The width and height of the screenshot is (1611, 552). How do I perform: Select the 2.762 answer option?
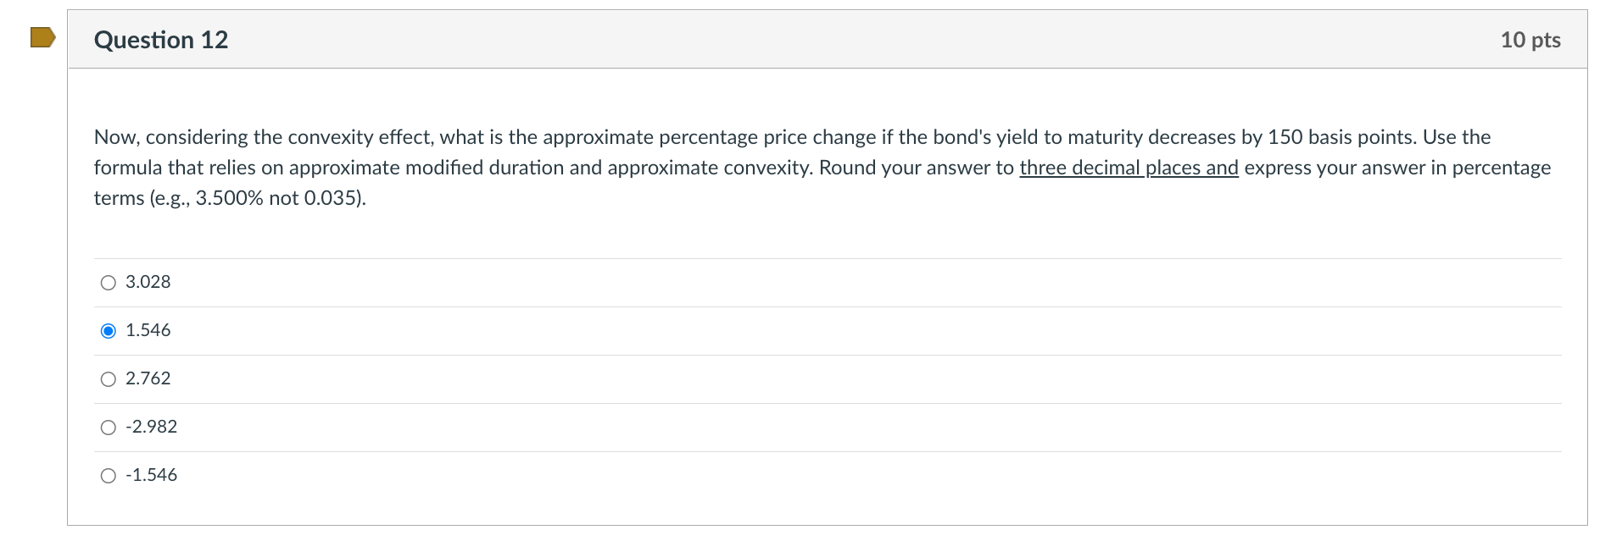[x=108, y=378]
